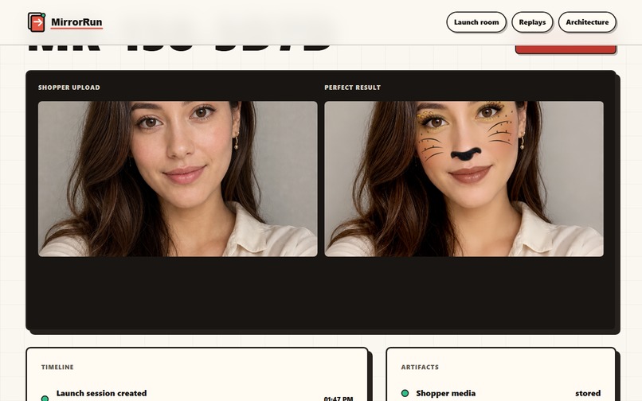The height and width of the screenshot is (401, 642).
Task: Open the Architecture page
Action: 587,22
